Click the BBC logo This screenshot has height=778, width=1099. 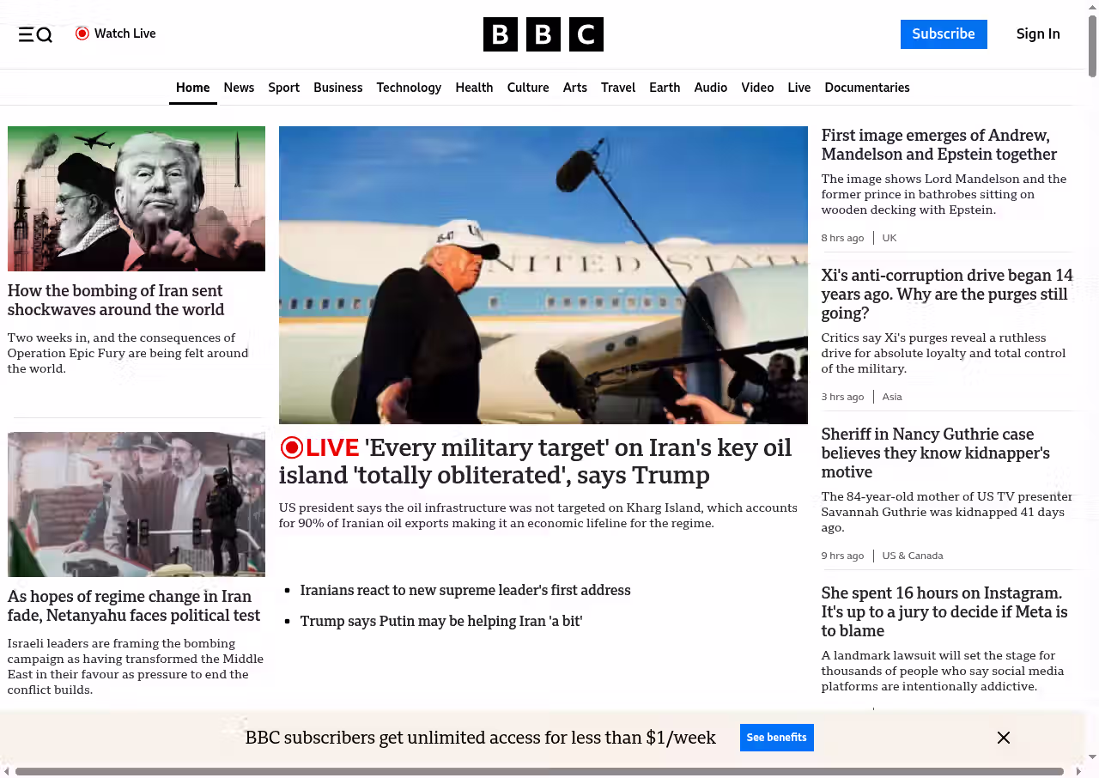543,34
